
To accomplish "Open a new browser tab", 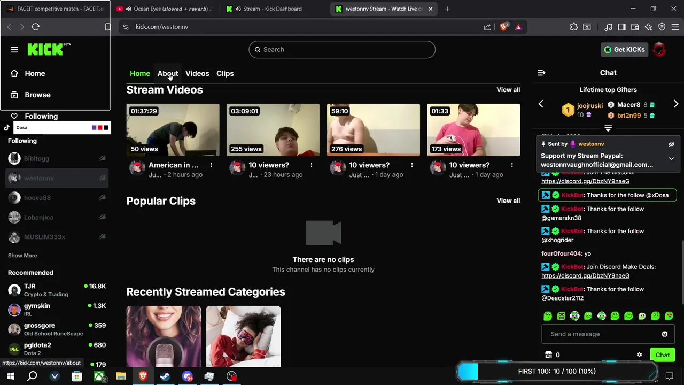I will (x=447, y=9).
